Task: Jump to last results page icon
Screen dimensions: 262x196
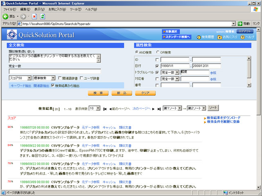Action: tap(158, 109)
